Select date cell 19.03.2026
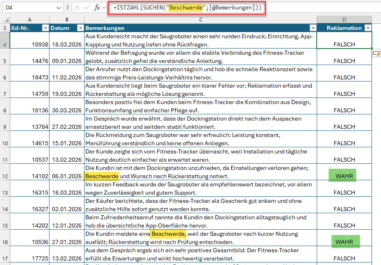Image resolution: width=381 pixels, height=265 pixels. pos(67,90)
